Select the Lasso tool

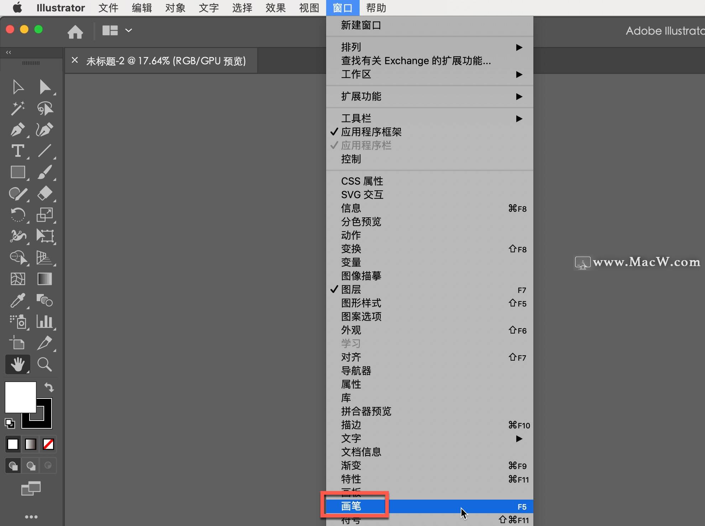[x=45, y=108]
